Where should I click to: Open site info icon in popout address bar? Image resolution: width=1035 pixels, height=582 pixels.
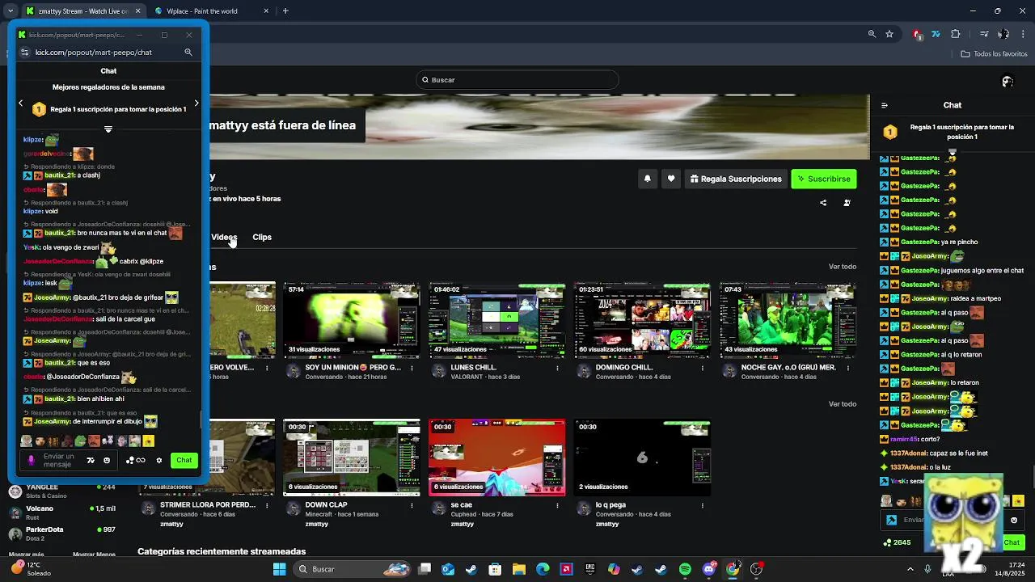pyautogui.click(x=24, y=53)
